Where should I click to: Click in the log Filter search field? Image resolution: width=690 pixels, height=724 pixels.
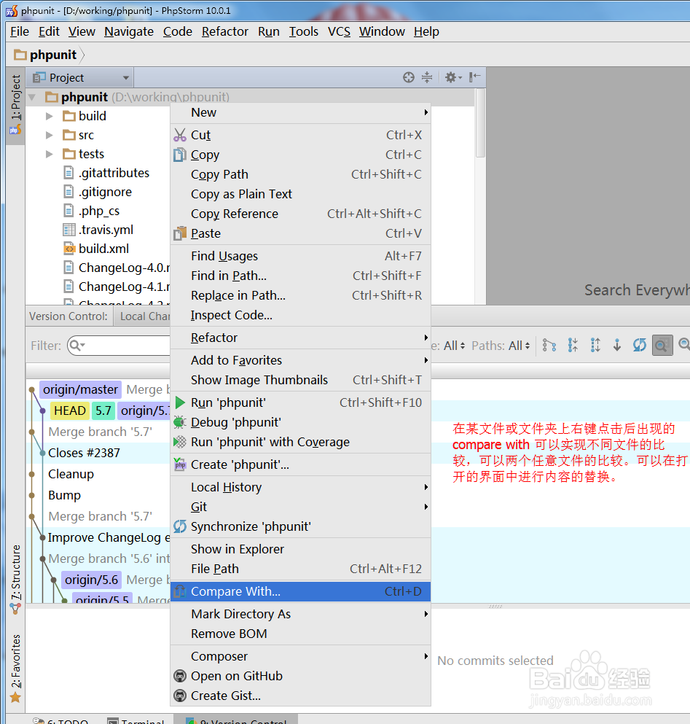(119, 346)
